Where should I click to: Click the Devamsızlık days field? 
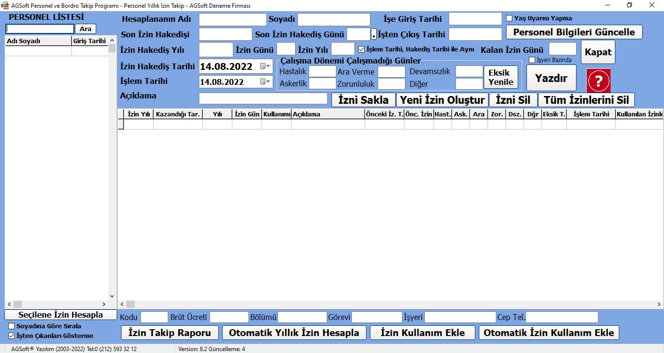[x=469, y=72]
